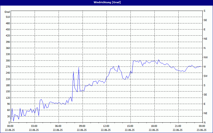This screenshot has width=213, height=133.
Task: Select the E compass label level with 90
Action: pos(204,104)
